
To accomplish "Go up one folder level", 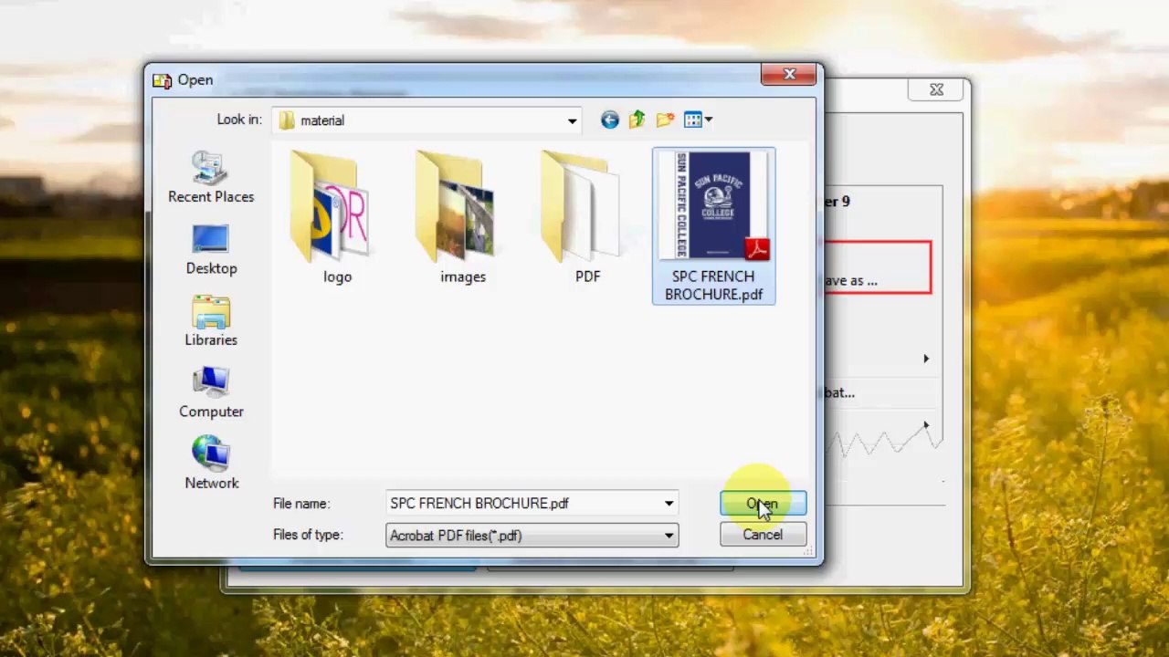I will click(x=637, y=120).
